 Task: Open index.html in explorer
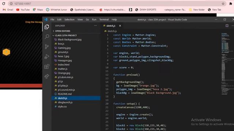[x=76, y=65]
